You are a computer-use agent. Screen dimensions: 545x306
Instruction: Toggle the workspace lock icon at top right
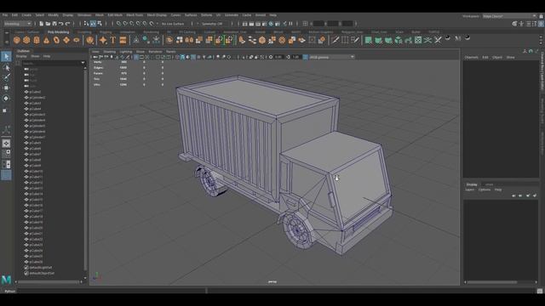tap(542, 16)
